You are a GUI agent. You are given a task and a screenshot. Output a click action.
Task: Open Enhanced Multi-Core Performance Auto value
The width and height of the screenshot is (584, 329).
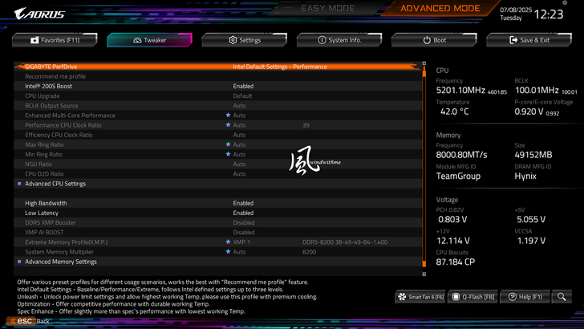click(x=239, y=115)
